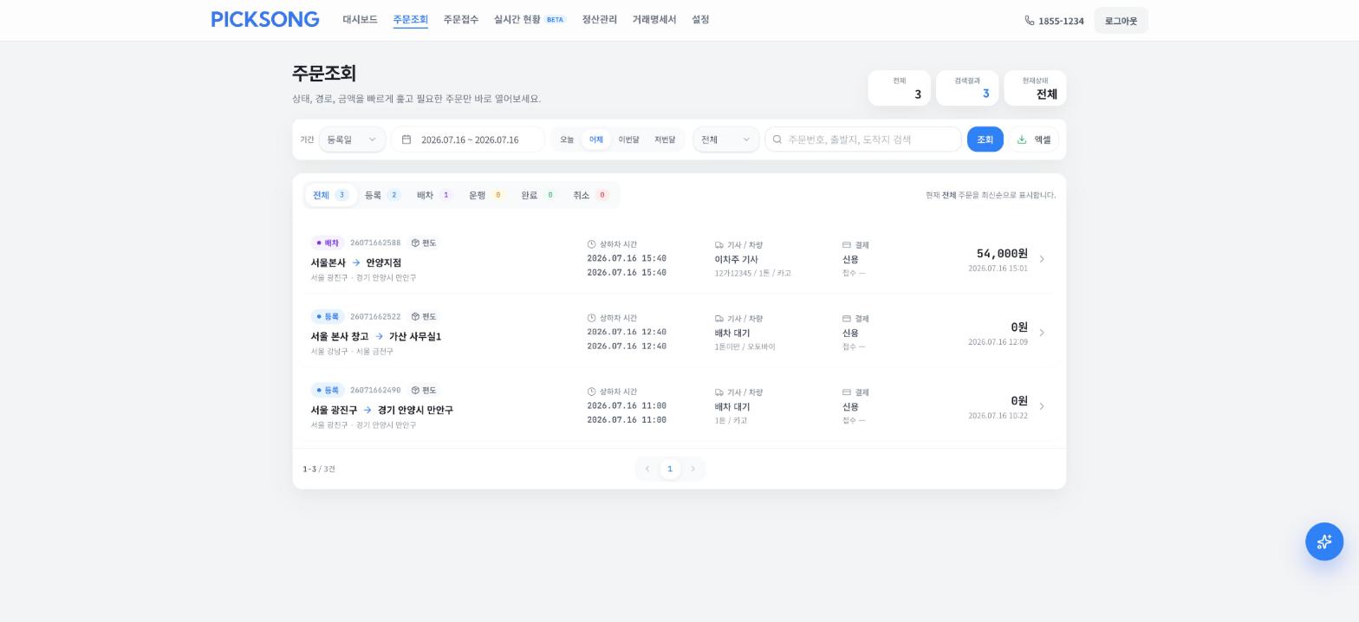Image resolution: width=1359 pixels, height=622 pixels.
Task: Click the card icon in the 가산 사무실1 row
Action: [847, 319]
